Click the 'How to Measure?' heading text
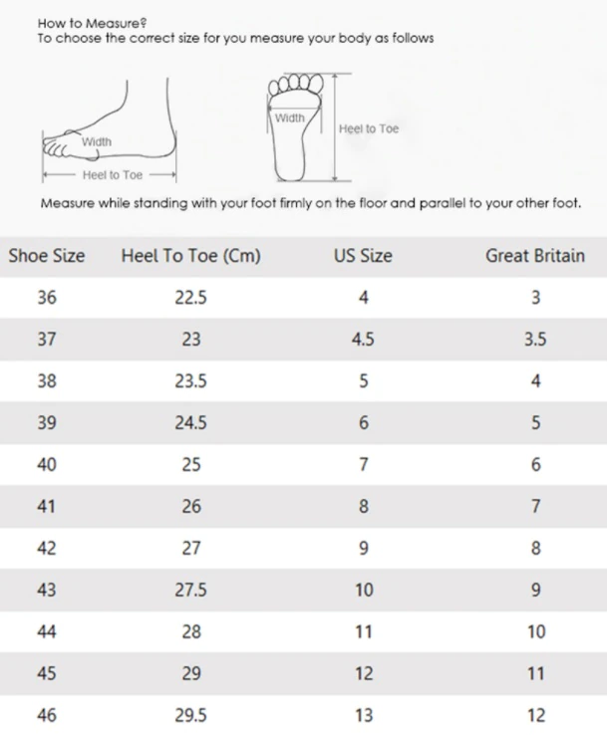 point(92,24)
